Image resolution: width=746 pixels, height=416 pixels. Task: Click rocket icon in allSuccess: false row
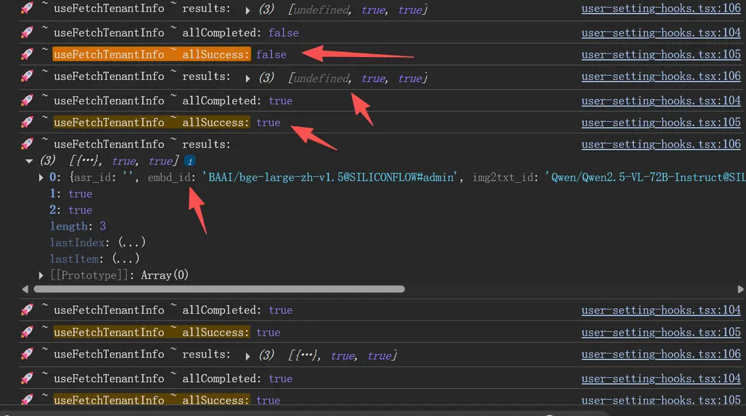[27, 54]
